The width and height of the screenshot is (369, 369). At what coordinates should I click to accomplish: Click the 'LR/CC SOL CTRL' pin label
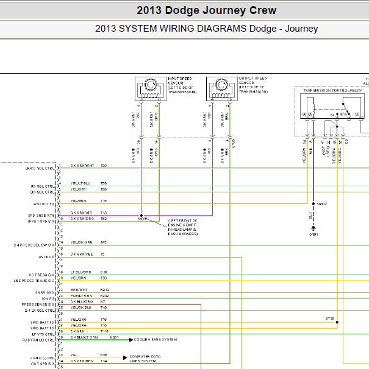[40, 169]
